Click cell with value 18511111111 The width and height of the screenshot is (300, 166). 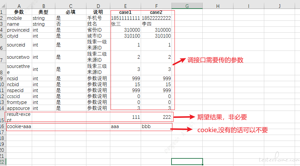(125, 18)
